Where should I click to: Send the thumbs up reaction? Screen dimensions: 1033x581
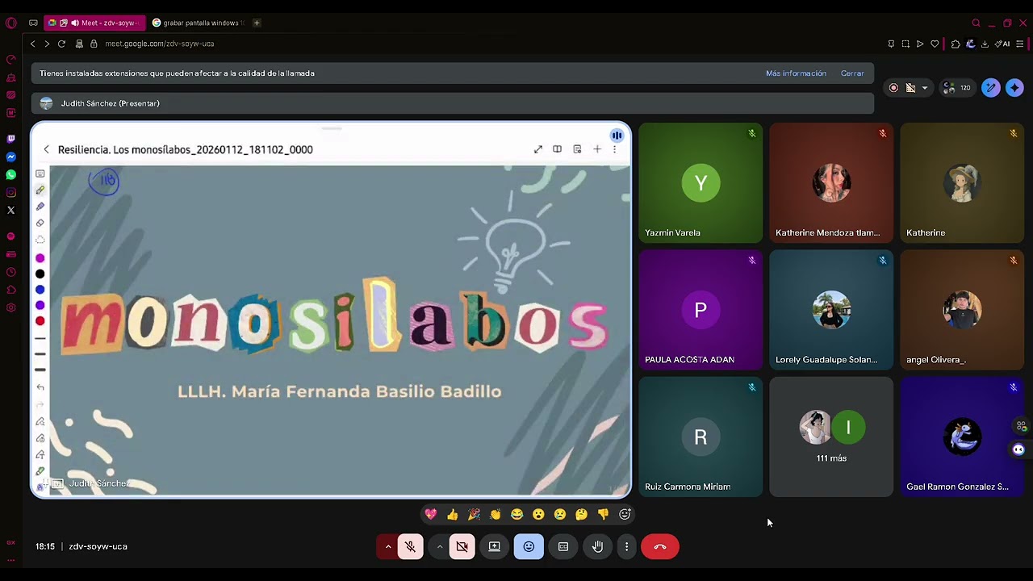pos(452,514)
